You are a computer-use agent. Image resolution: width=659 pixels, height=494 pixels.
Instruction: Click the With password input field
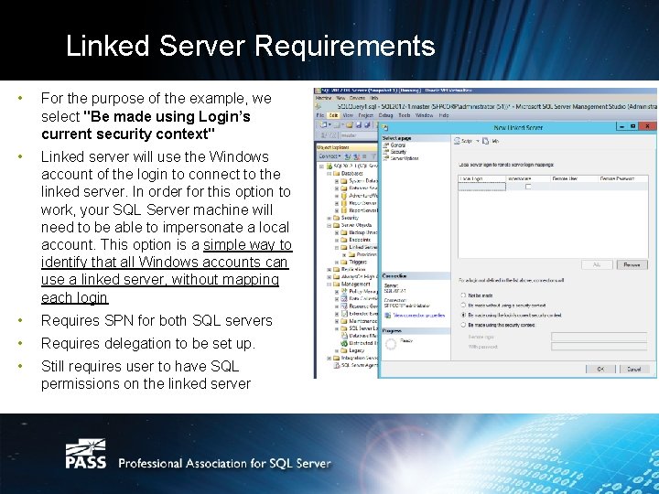tap(599, 347)
